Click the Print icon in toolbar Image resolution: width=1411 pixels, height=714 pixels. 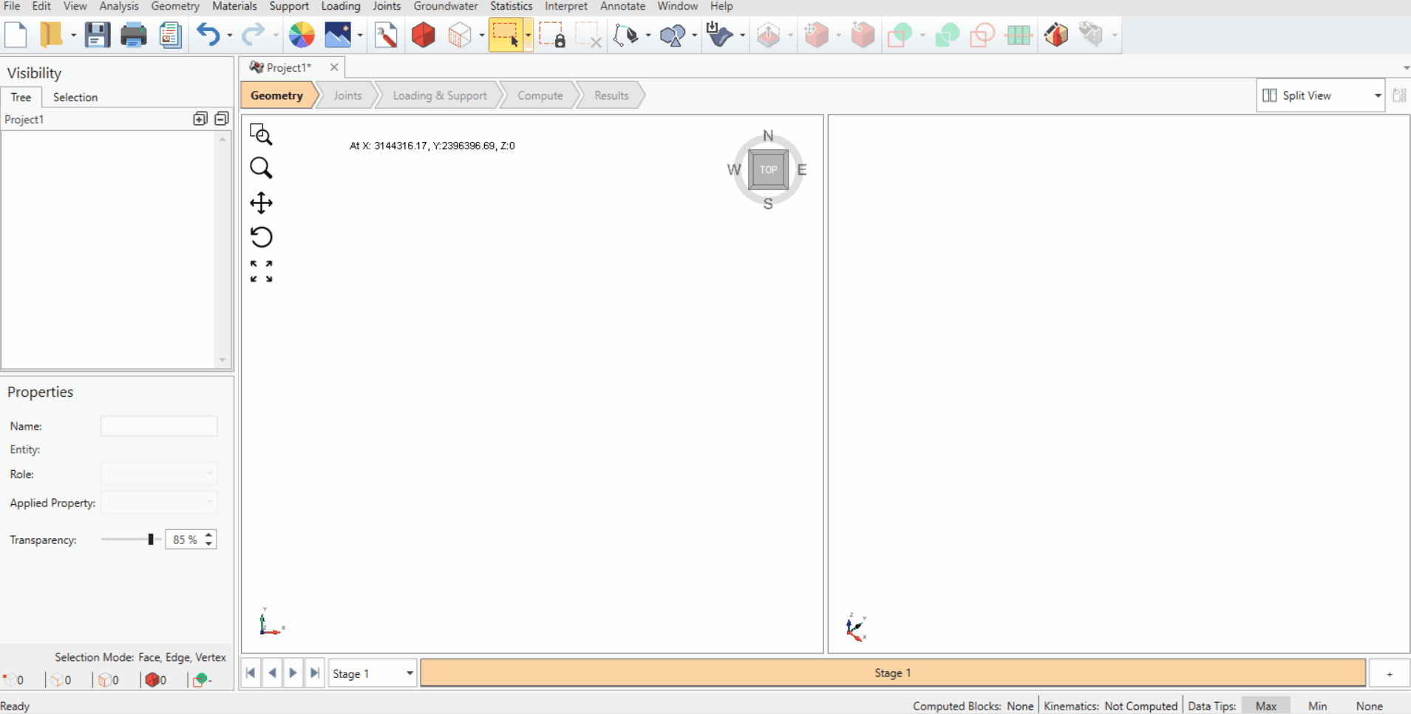click(x=133, y=35)
